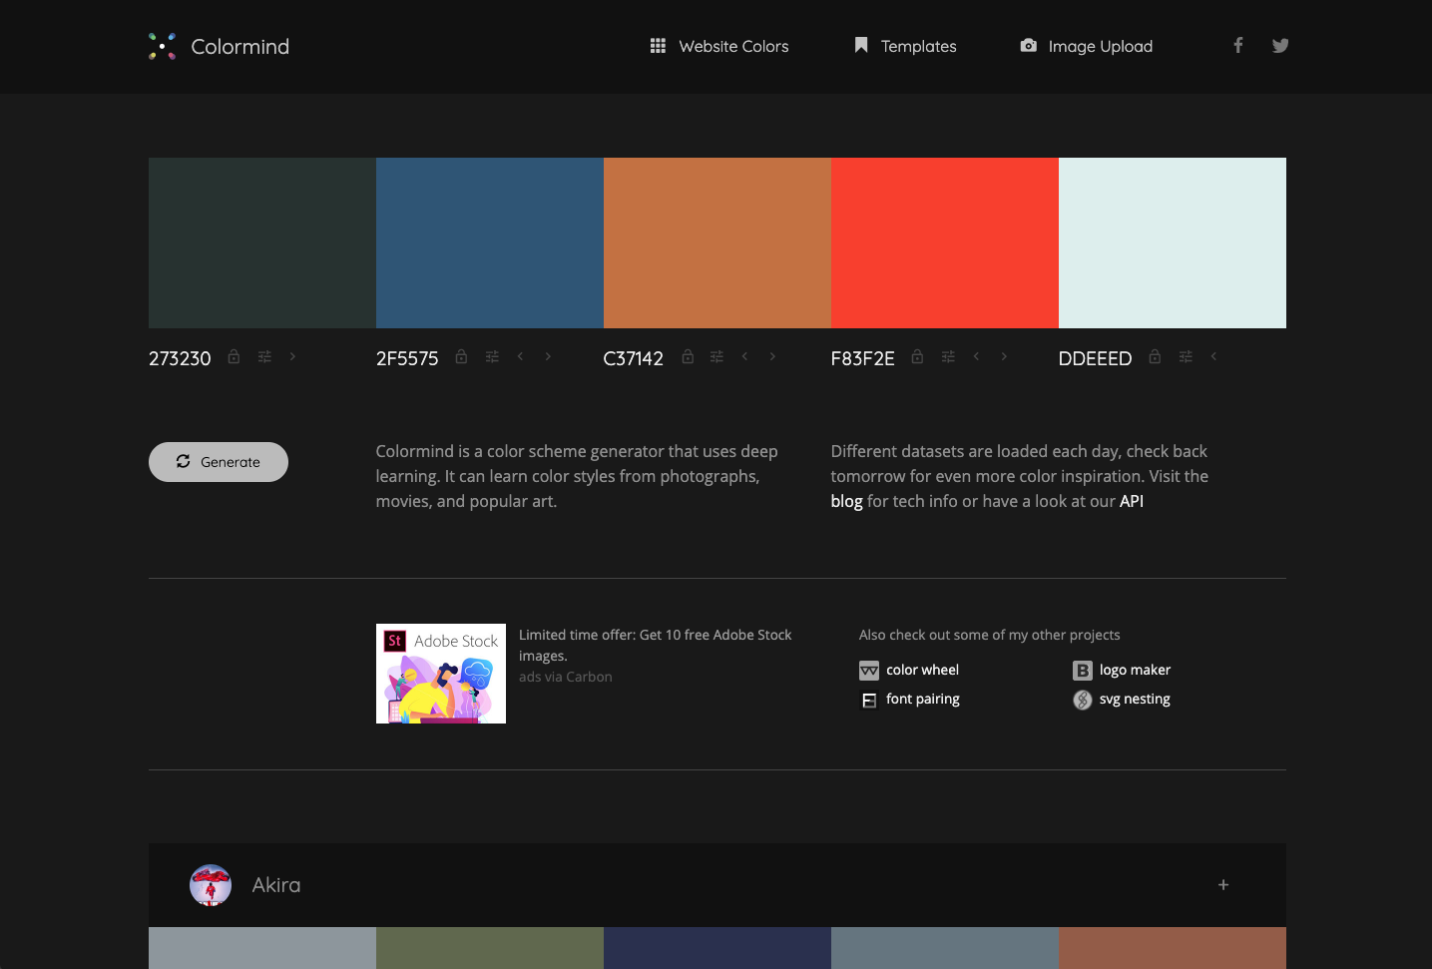Open the Image Upload camera icon
Screen dimensions: 1432x969
[x=1029, y=46]
